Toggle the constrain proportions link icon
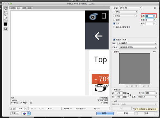This screenshot has height=118, width=160. [x=130, y=95]
